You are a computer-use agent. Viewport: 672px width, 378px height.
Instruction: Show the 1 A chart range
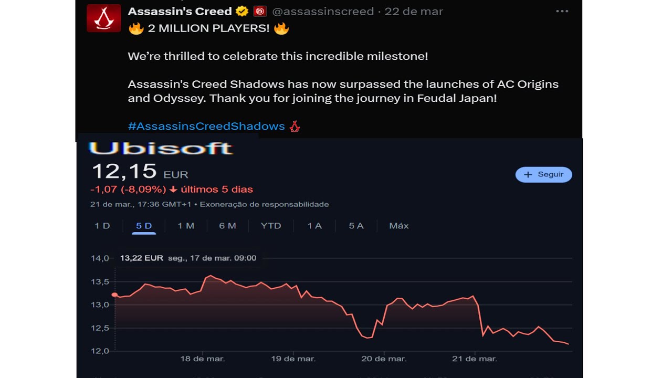pos(314,226)
